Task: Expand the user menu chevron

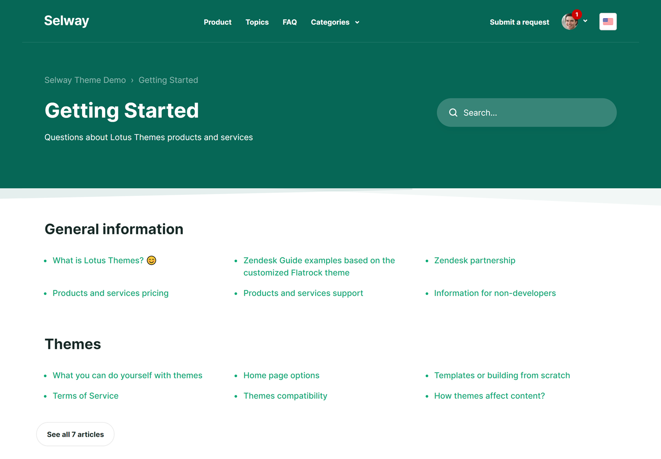Action: (x=585, y=21)
